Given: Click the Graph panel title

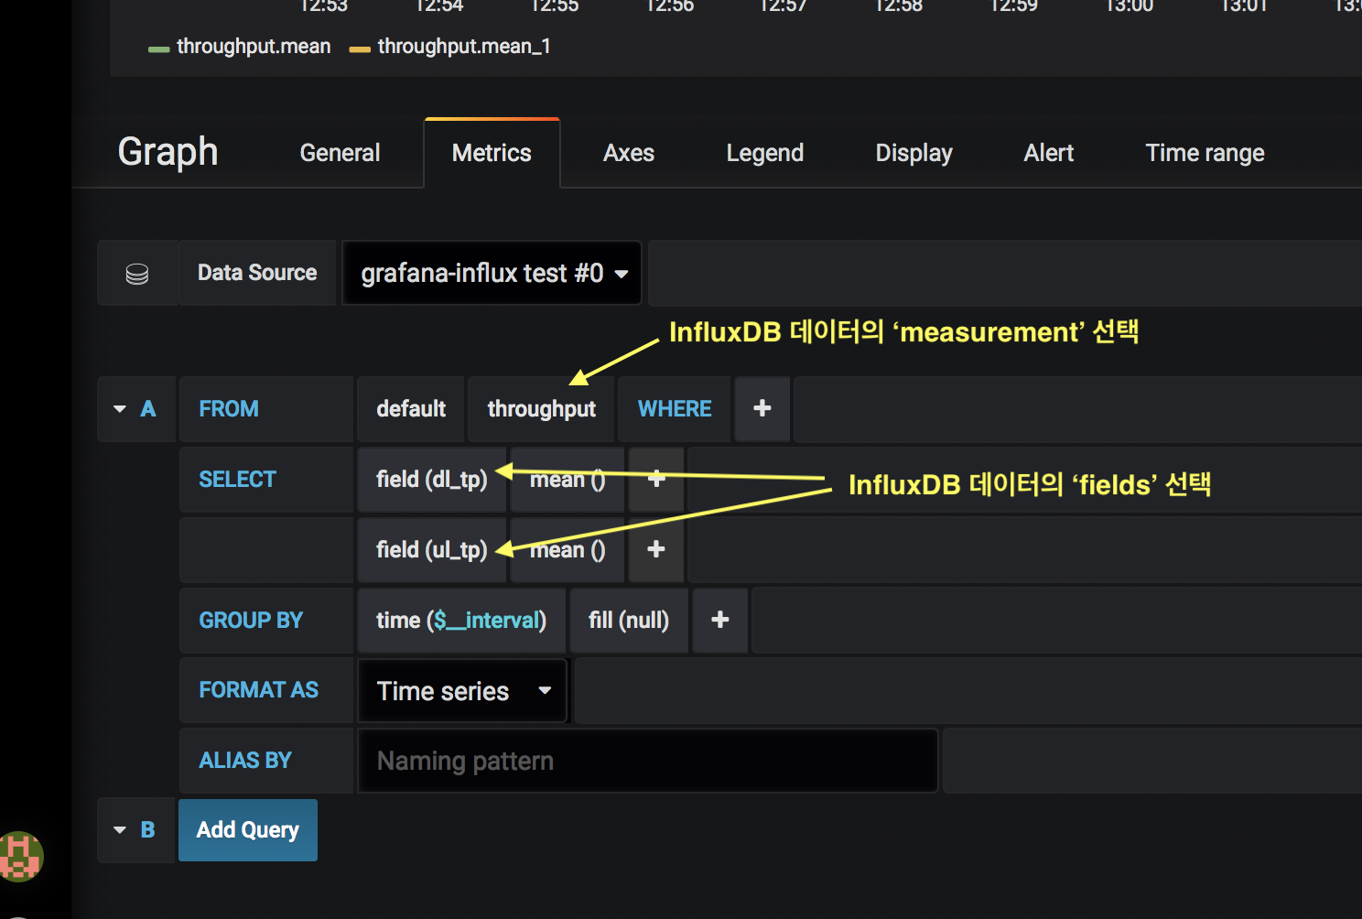Looking at the screenshot, I should pos(168,152).
